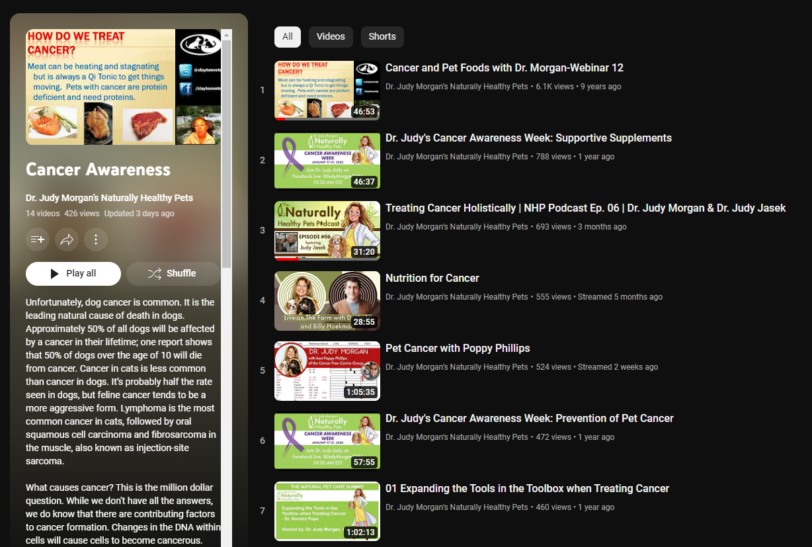The width and height of the screenshot is (812, 547).
Task: Select the All filter chip
Action: click(288, 37)
